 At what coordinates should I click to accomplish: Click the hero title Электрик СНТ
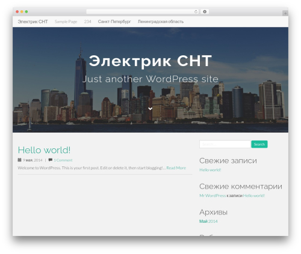pos(150,61)
